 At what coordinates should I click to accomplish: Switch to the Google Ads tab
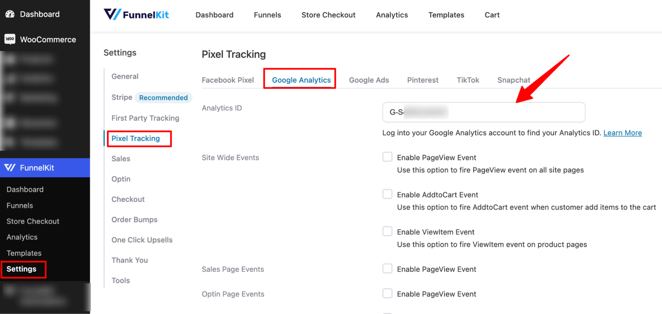(x=369, y=80)
